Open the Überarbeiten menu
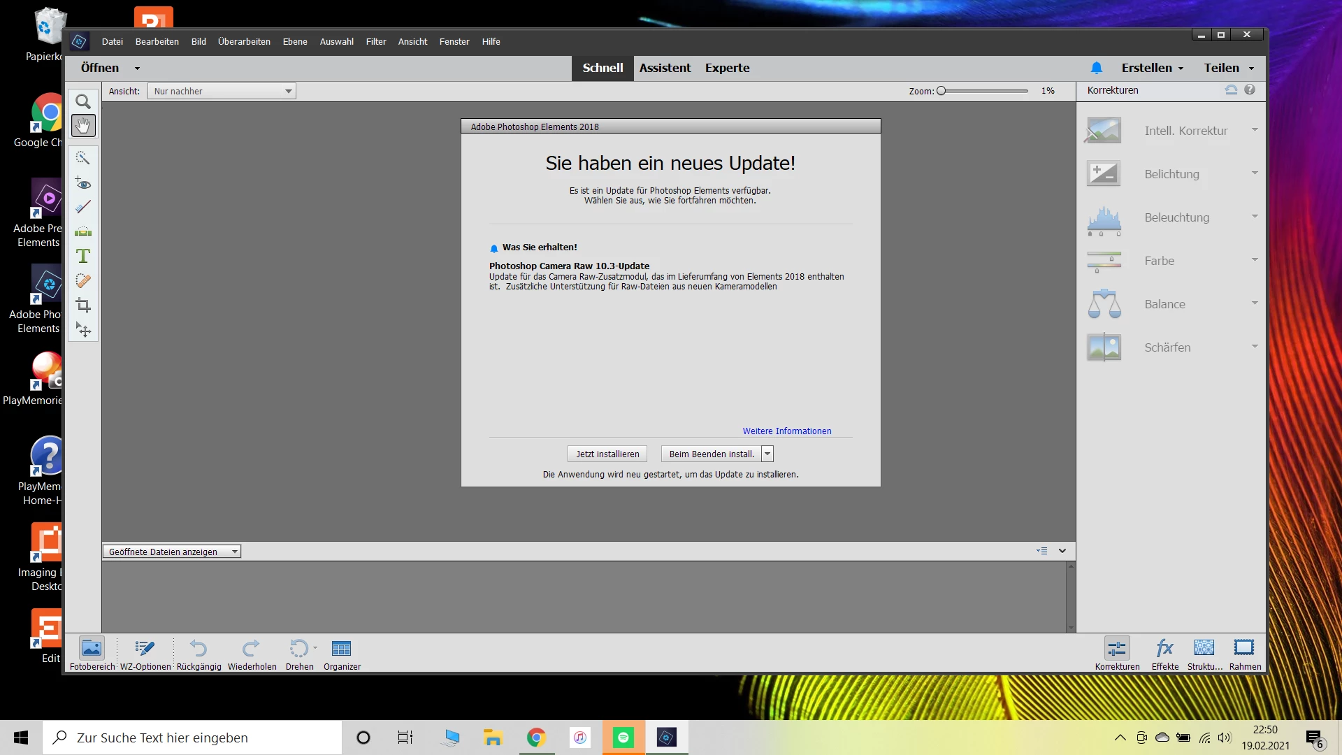This screenshot has width=1342, height=755. 244,41
